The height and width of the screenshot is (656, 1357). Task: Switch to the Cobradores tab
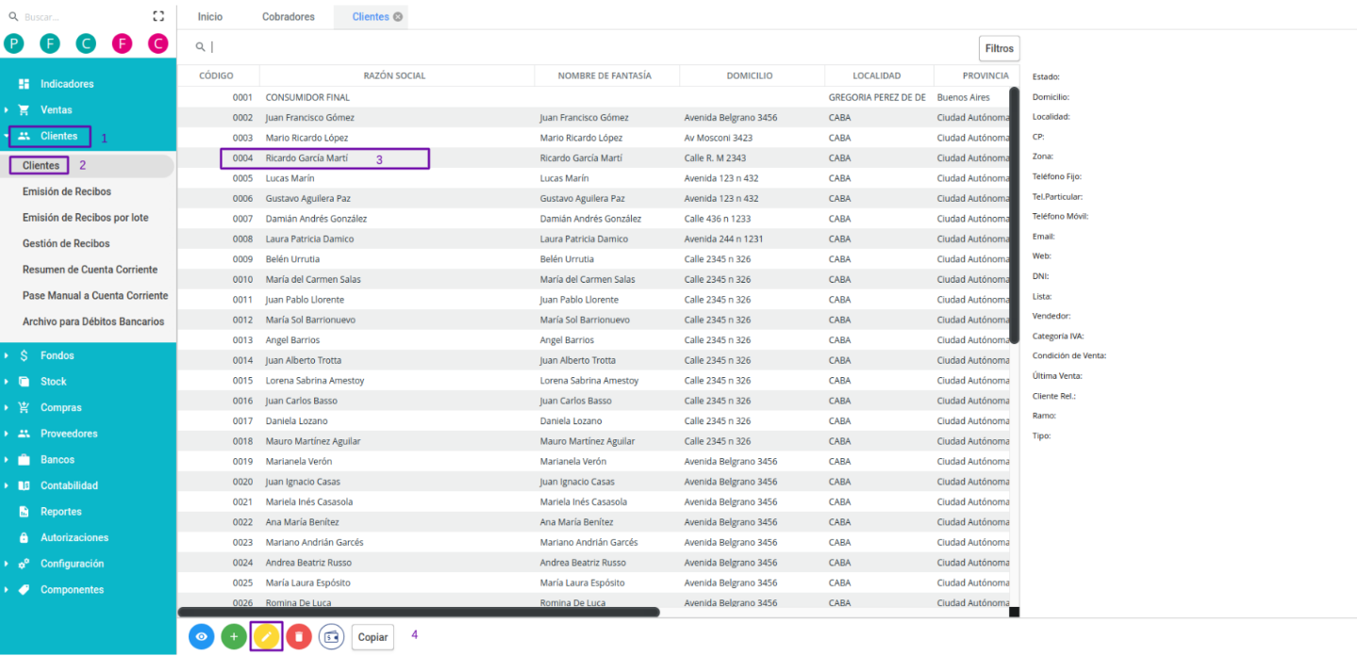point(288,17)
